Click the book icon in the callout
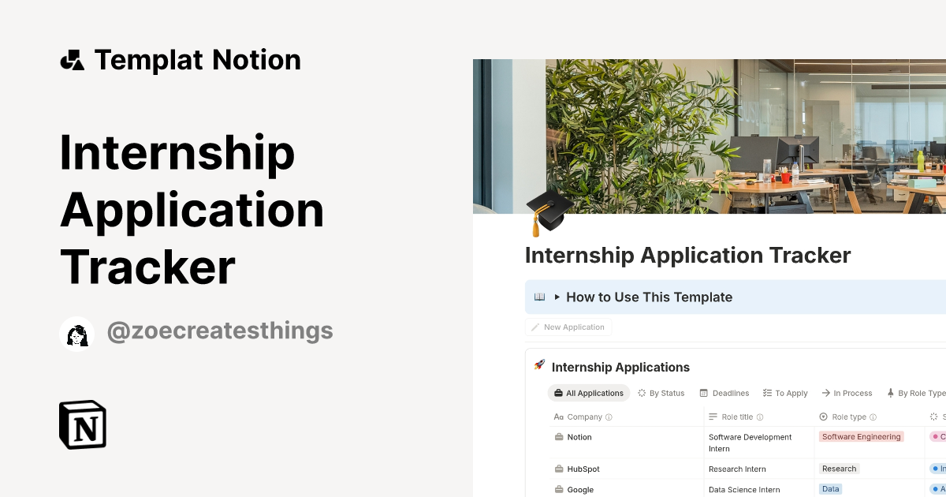 point(538,297)
